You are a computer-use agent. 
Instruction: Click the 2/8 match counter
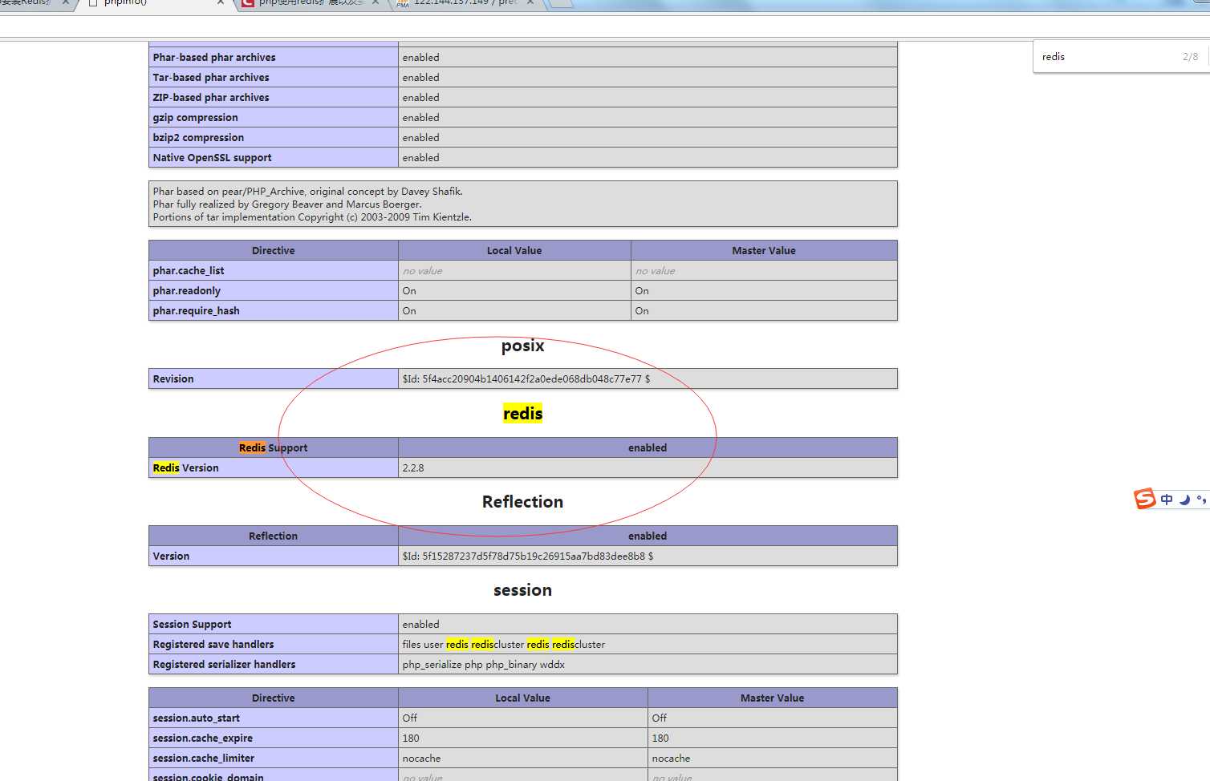[1190, 57]
